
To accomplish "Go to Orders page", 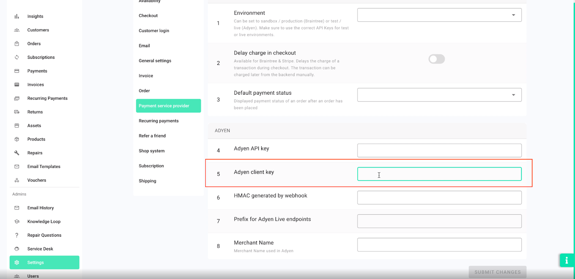I will 34,44.
